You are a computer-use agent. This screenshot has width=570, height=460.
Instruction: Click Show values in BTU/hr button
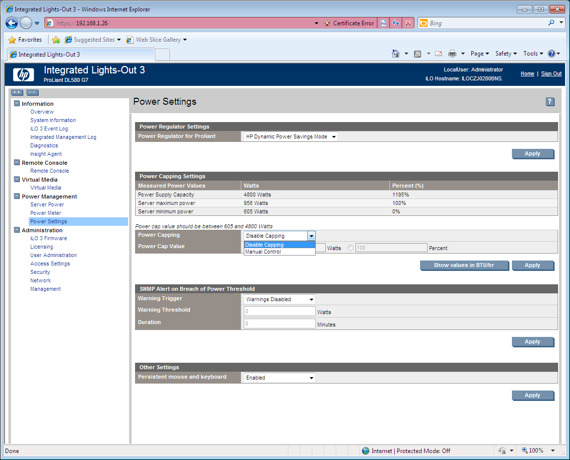click(464, 265)
